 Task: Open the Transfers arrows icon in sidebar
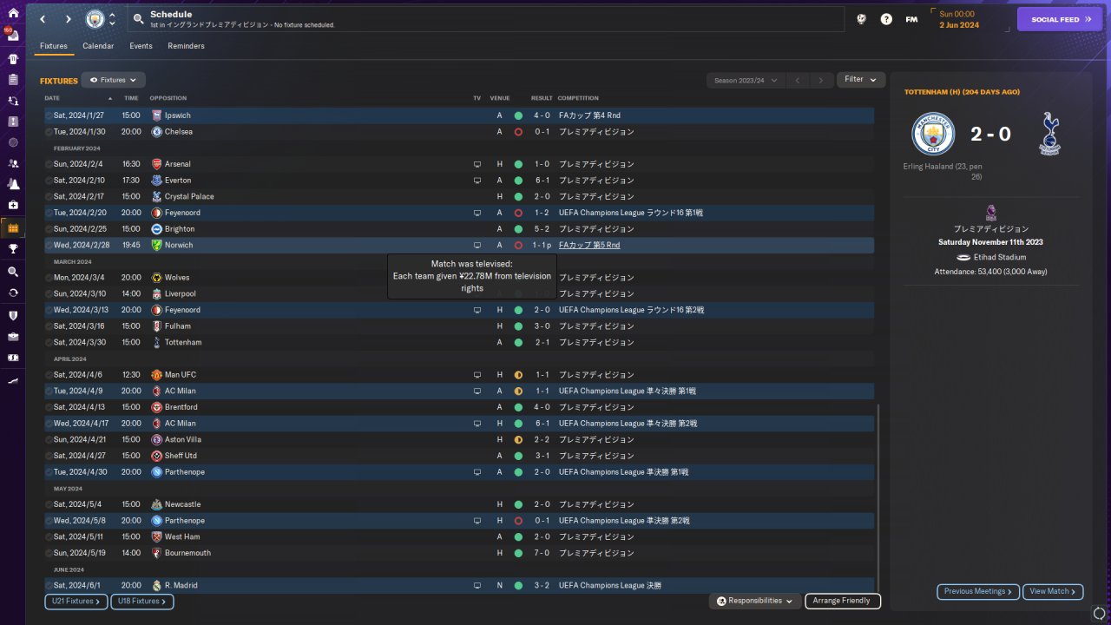pos(13,293)
